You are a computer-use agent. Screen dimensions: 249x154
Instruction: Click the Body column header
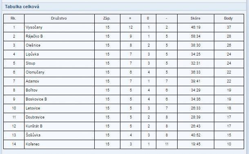[x=228, y=18]
